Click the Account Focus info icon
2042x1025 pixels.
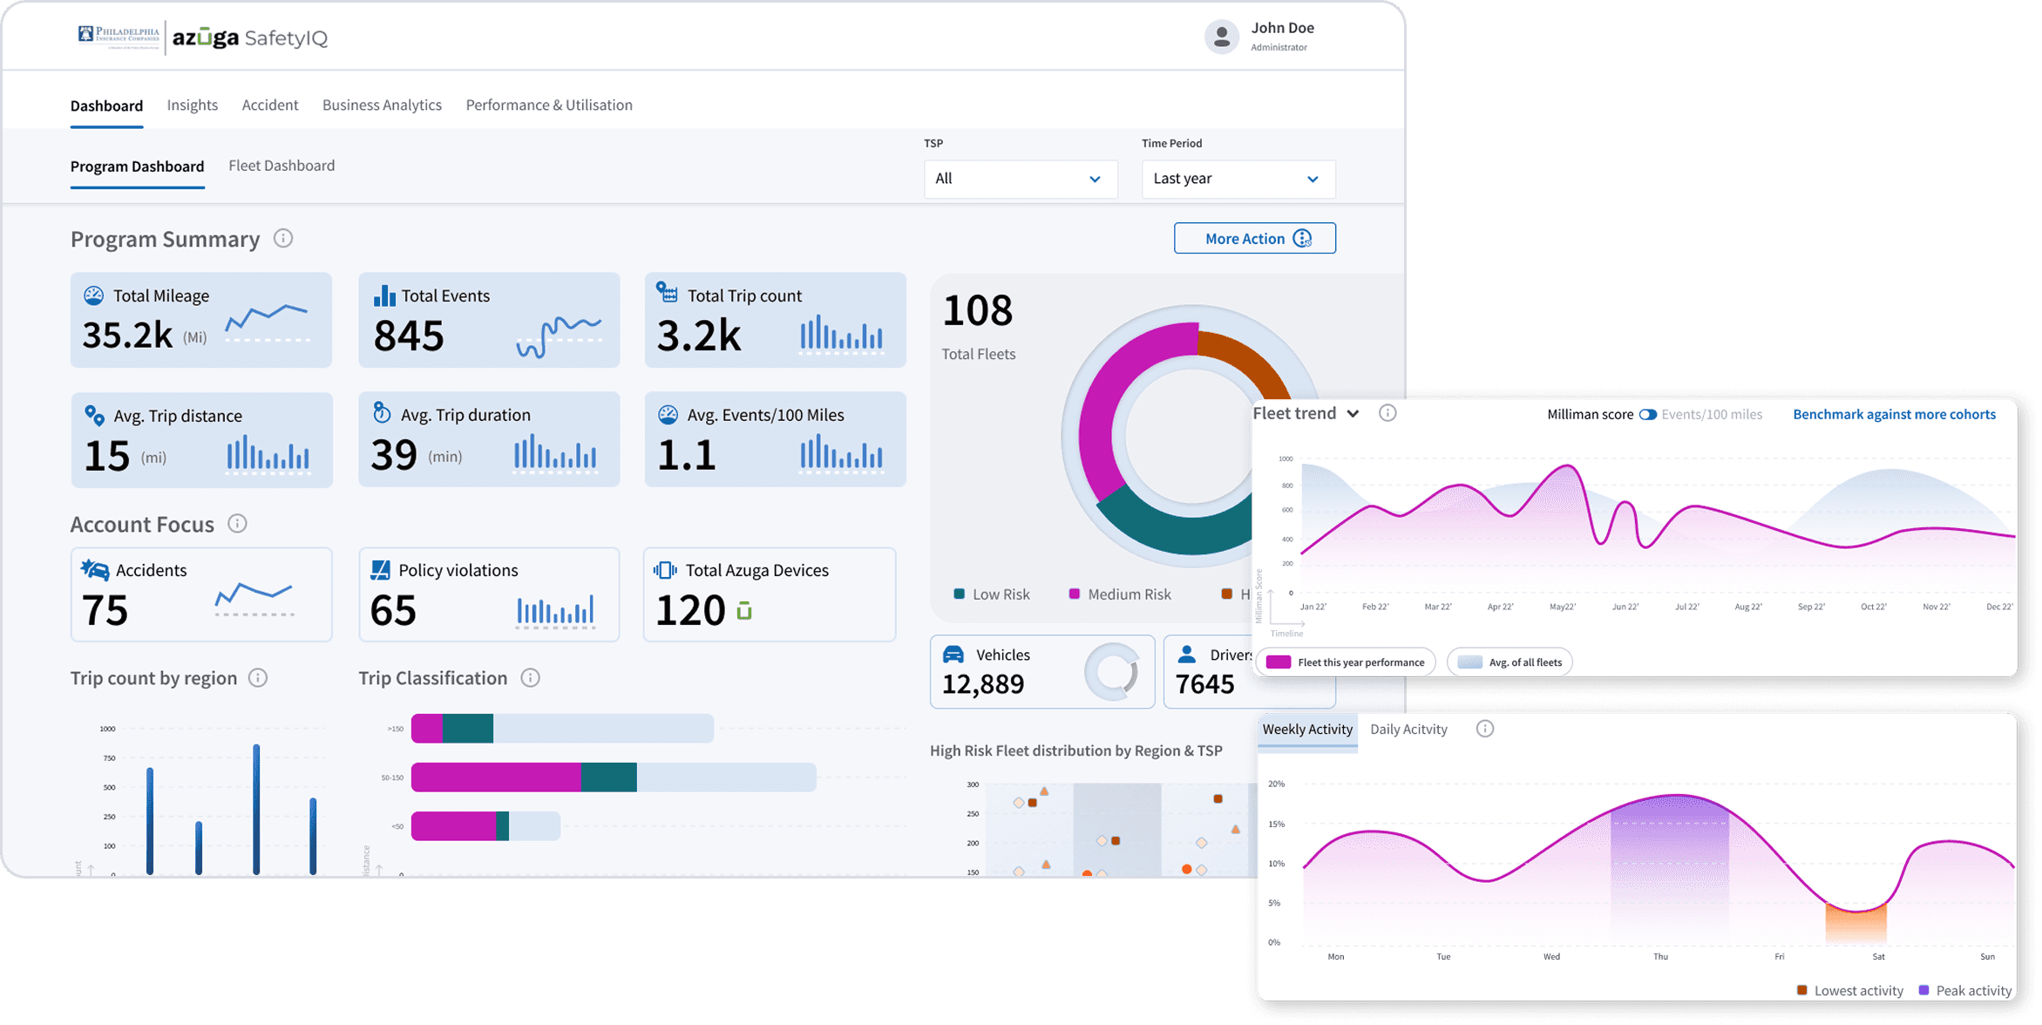tap(237, 523)
